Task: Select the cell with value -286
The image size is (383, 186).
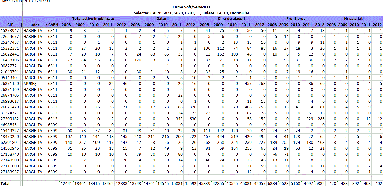Action: pos(320,119)
